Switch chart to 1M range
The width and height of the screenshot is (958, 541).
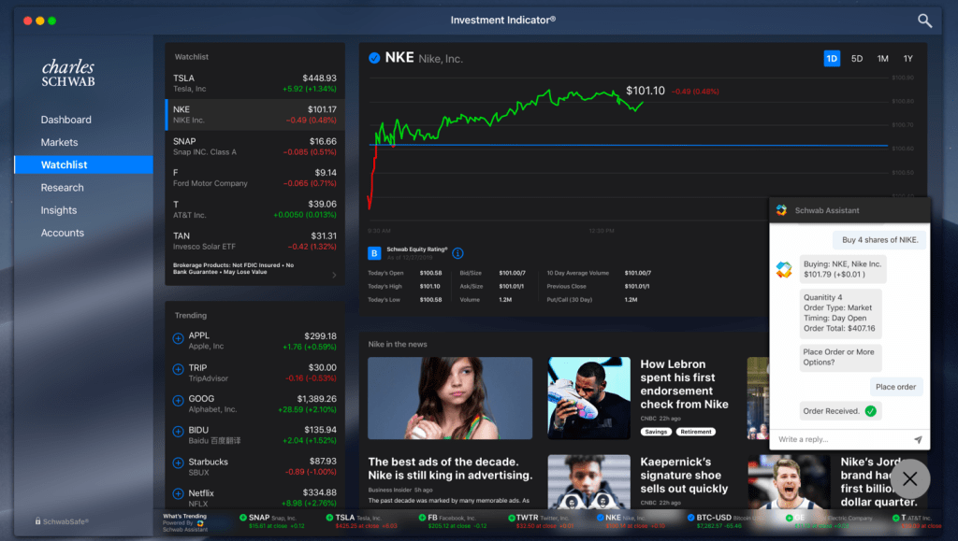882,59
